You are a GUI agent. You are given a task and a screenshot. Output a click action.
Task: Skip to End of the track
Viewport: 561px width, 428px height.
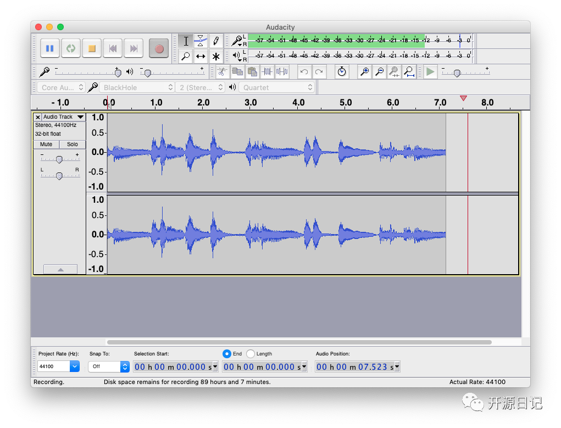[134, 48]
